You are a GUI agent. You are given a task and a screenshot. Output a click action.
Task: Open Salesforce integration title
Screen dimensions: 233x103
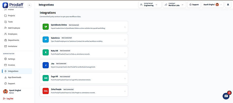point(55,38)
